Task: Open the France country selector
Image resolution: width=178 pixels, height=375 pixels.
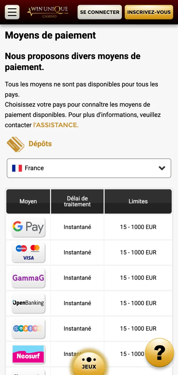Action: pyautogui.click(x=89, y=168)
